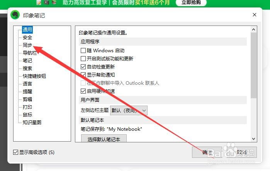Click the settings pane scroll up arrow
The image size is (270, 171).
253,29
